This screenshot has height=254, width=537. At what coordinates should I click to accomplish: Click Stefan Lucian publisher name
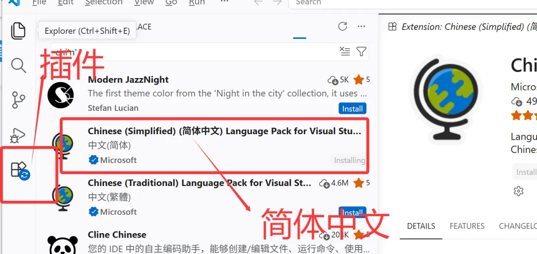(x=113, y=108)
